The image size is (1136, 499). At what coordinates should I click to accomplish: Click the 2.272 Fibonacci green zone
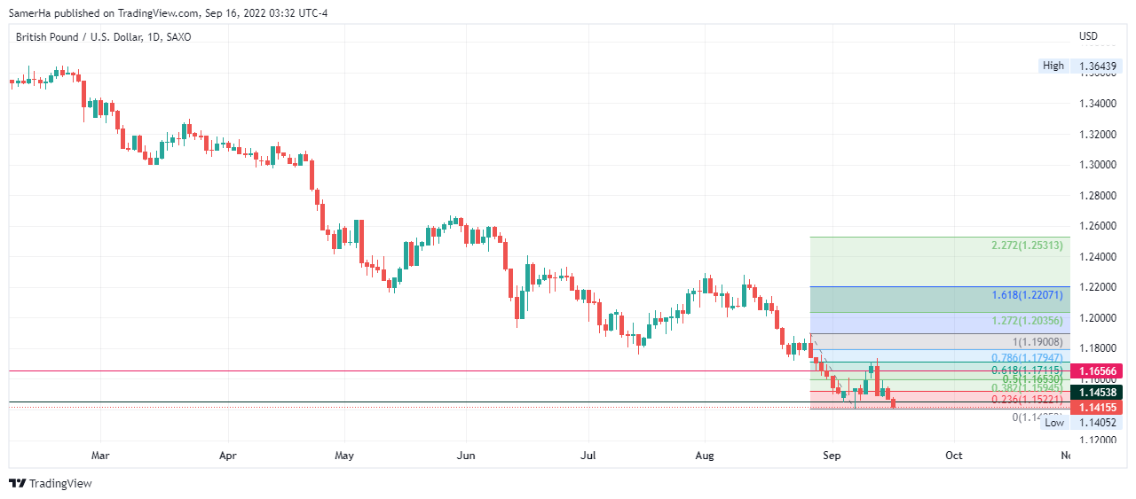[939, 261]
